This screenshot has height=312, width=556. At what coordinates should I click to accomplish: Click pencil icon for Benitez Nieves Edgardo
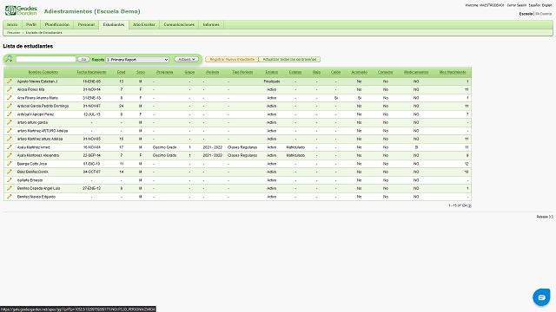coord(10,197)
